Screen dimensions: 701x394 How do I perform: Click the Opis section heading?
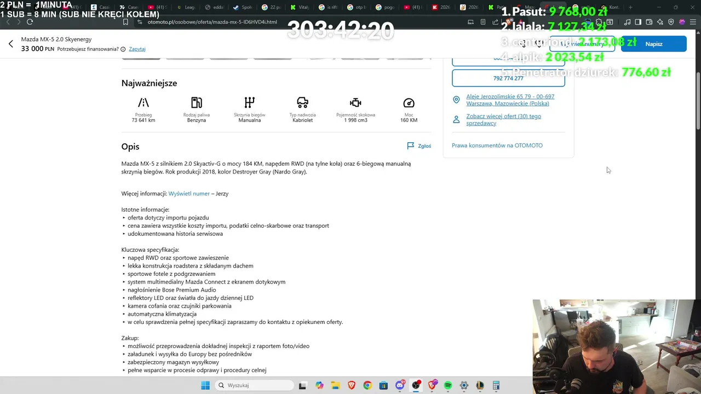pyautogui.click(x=130, y=147)
